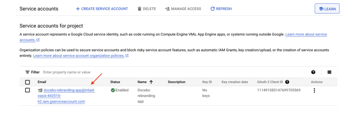Image resolution: width=347 pixels, height=113 pixels.
Task: Sort by Name using the up arrow
Action: pyautogui.click(x=151, y=82)
